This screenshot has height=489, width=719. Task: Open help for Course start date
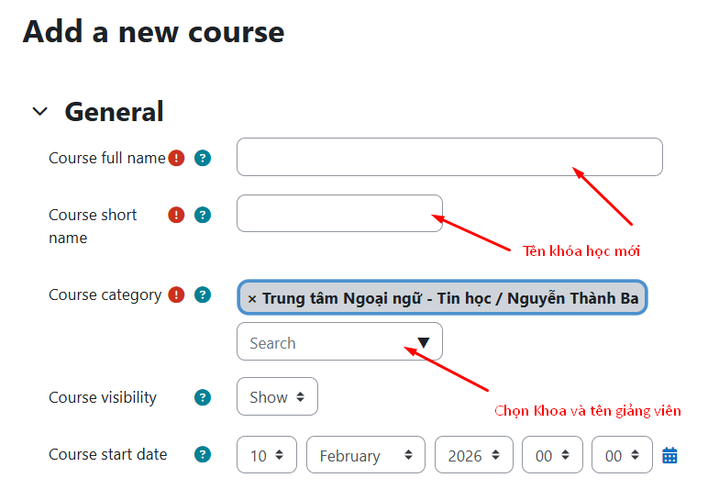[x=203, y=454]
